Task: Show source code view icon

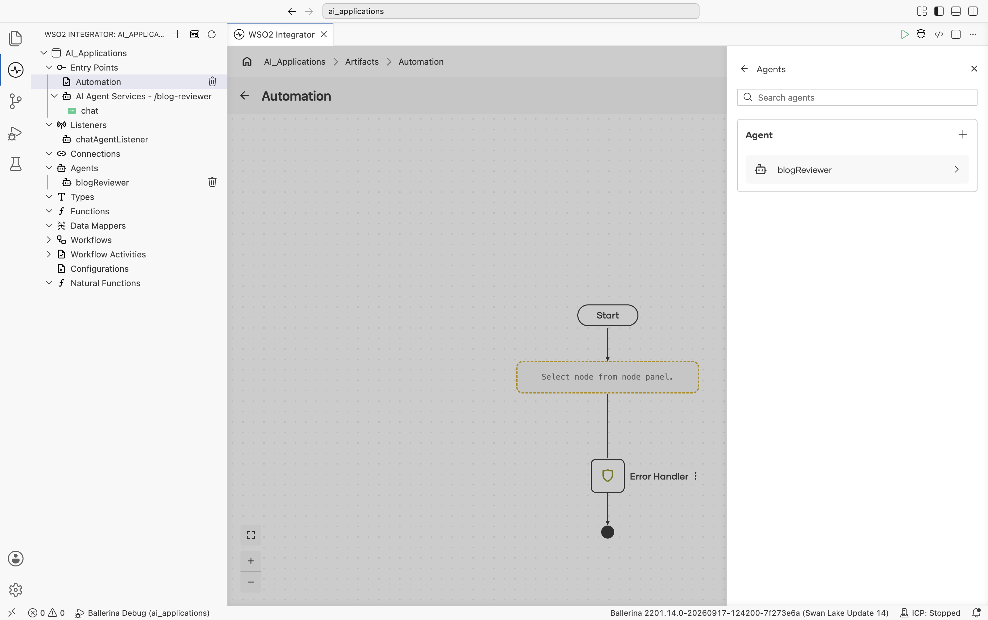Action: pyautogui.click(x=939, y=34)
